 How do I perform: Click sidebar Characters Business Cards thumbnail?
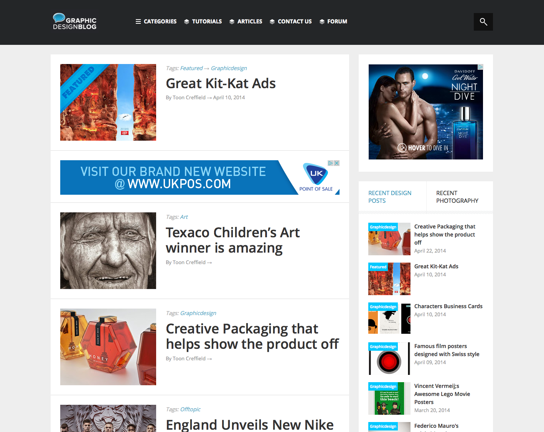(x=389, y=319)
